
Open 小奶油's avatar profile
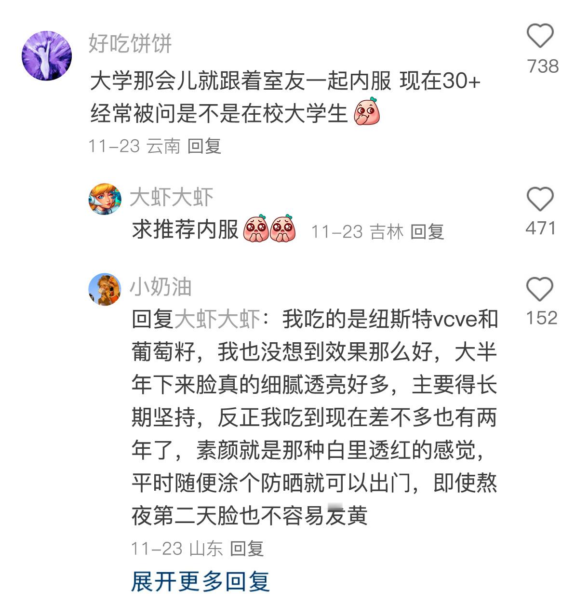pyautogui.click(x=105, y=289)
